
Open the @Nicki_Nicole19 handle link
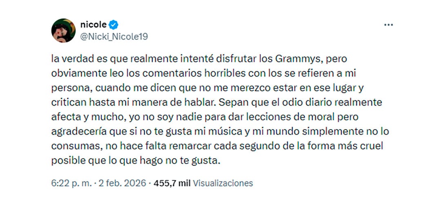[114, 37]
